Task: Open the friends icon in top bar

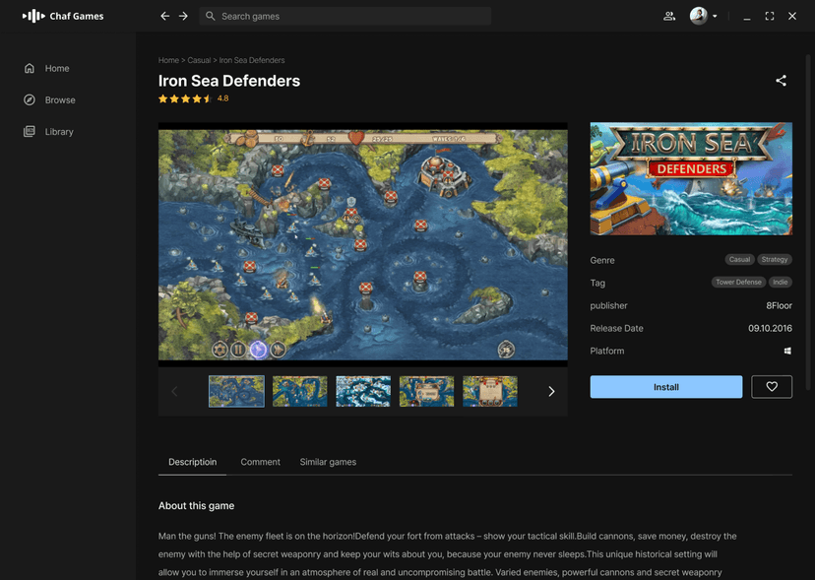Action: [669, 16]
